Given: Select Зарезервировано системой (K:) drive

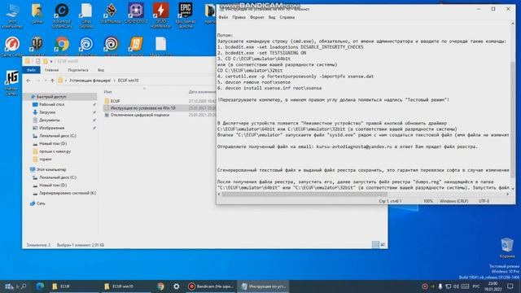Looking at the screenshot, I should point(68,193).
